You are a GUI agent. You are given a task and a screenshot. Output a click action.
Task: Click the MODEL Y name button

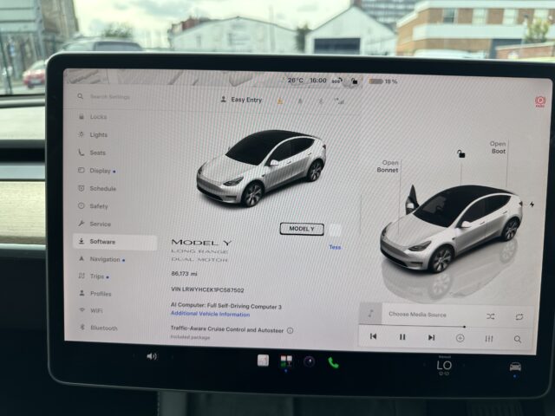pyautogui.click(x=302, y=229)
